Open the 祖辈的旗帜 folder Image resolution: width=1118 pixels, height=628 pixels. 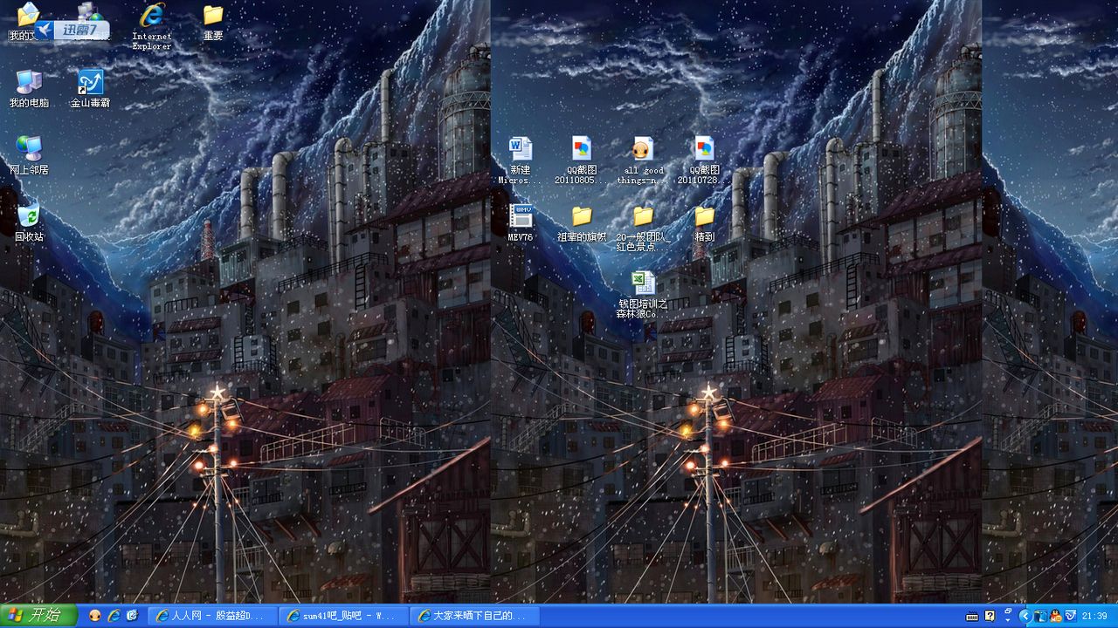582,223
